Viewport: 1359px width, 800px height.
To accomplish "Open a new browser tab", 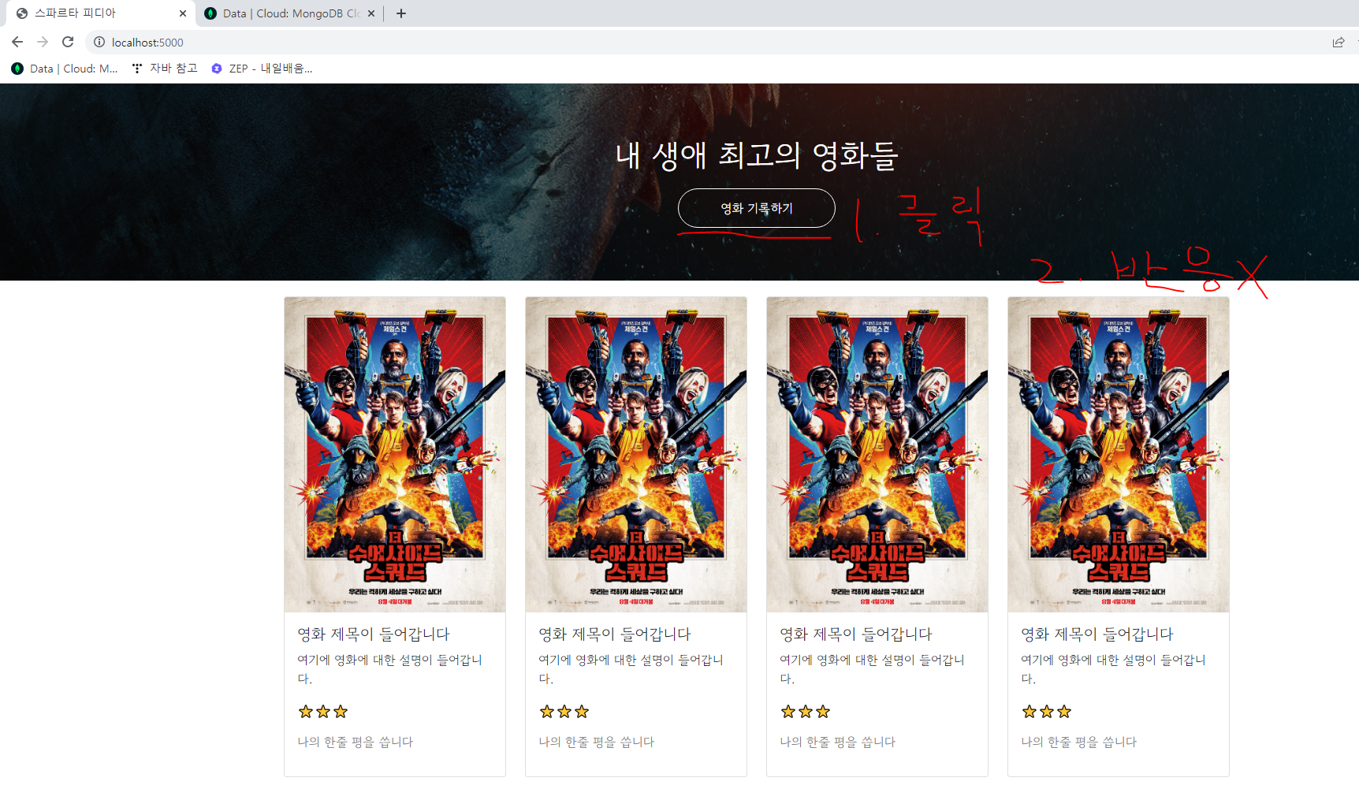I will 401,13.
